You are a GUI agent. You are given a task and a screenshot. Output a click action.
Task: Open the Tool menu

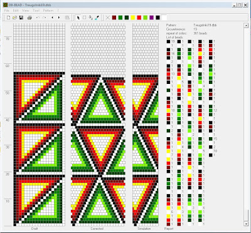[x=36, y=11]
